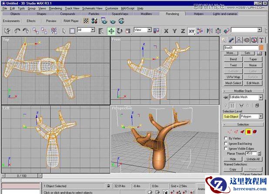This screenshot has height=194, width=269.
Task: Click the Quick Render teapot icon
Action: coord(113,21)
